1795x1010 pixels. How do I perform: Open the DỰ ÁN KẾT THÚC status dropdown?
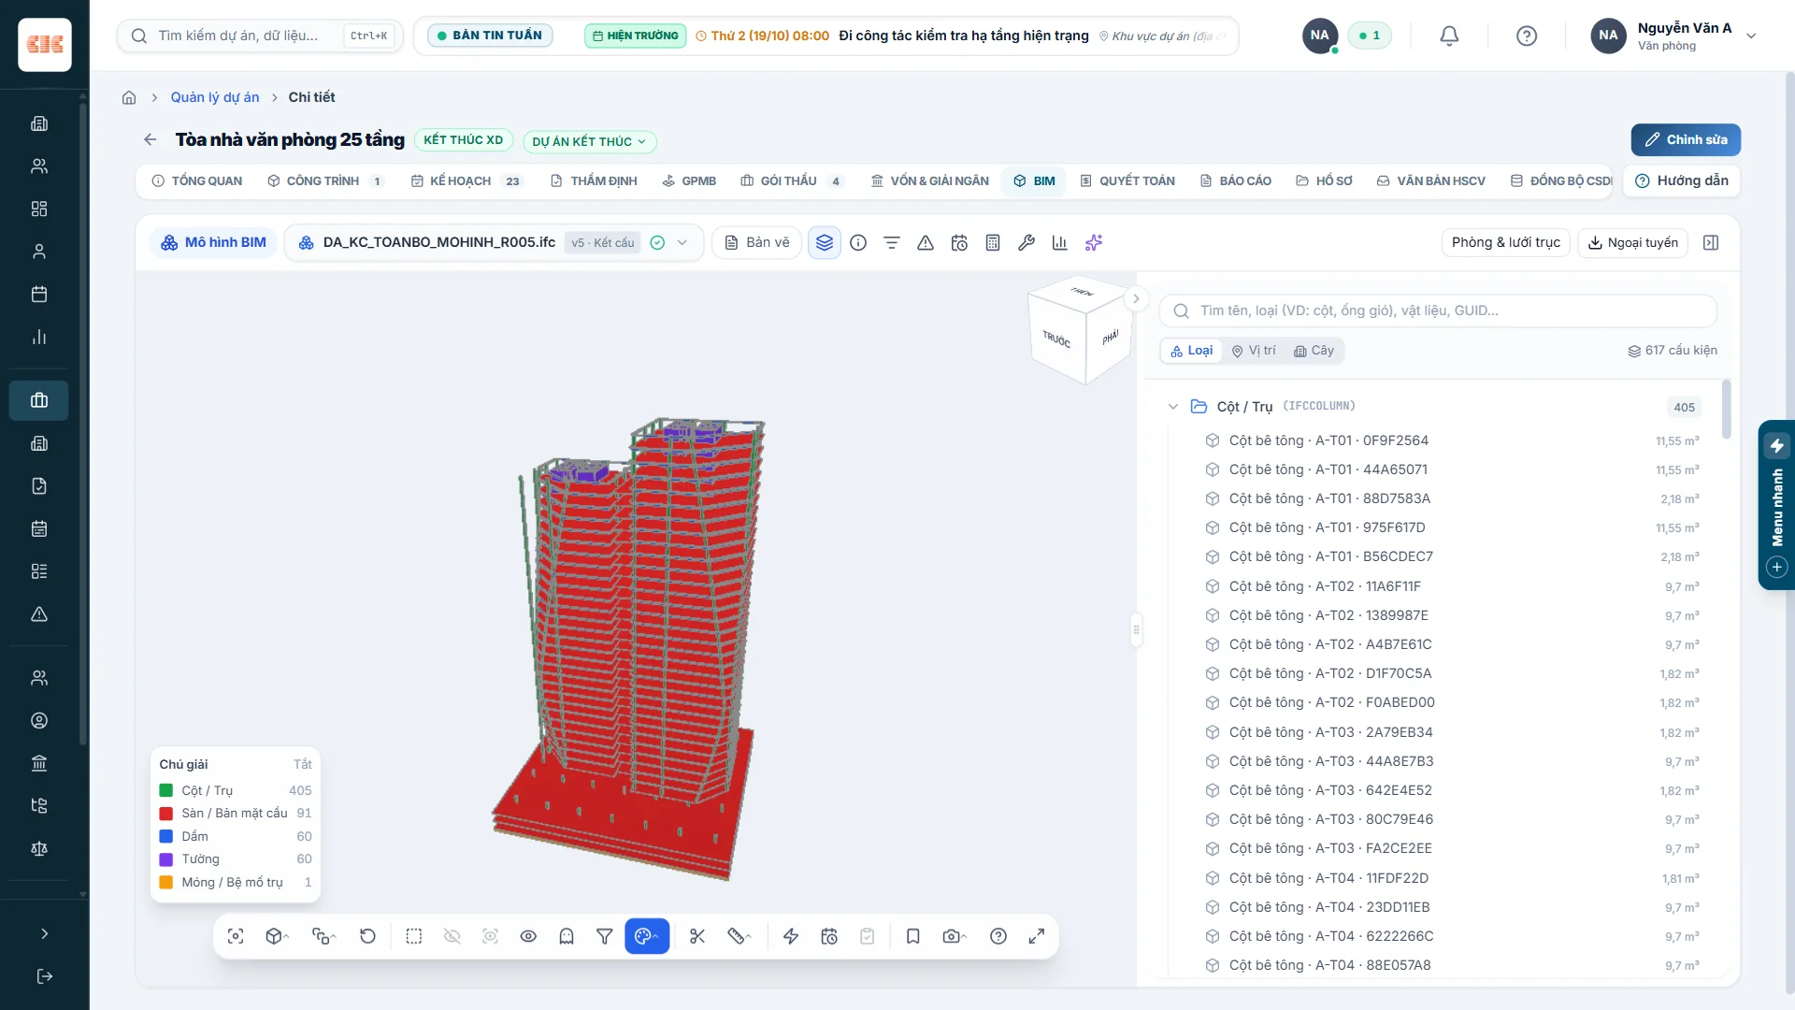coord(590,141)
